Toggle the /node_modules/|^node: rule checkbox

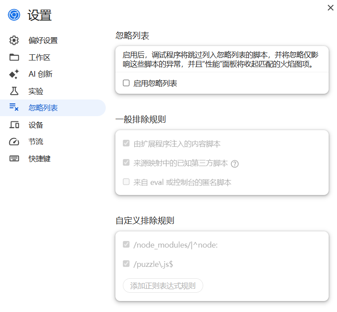pyautogui.click(x=126, y=245)
